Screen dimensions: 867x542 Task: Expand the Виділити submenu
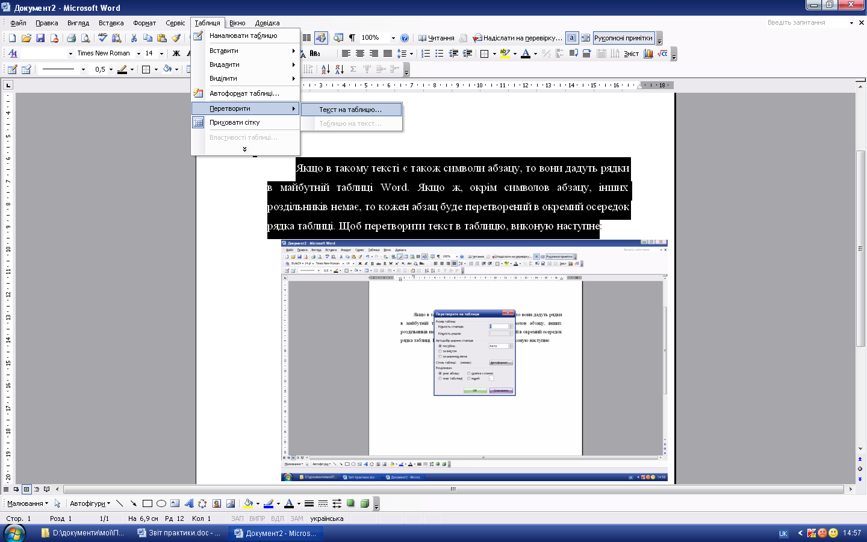245,78
